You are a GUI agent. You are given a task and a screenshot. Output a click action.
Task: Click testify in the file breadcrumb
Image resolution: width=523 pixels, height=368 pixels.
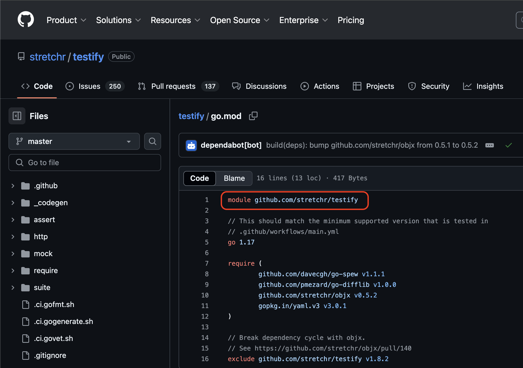191,116
